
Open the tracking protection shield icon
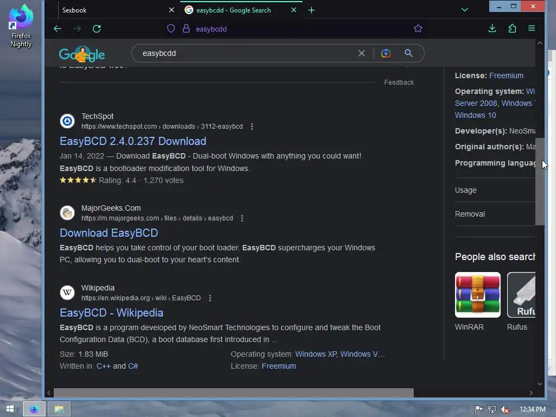171,29
